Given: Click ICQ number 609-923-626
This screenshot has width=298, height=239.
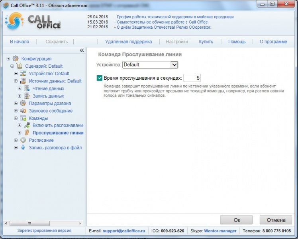Looking at the screenshot, I should pos(173,231).
